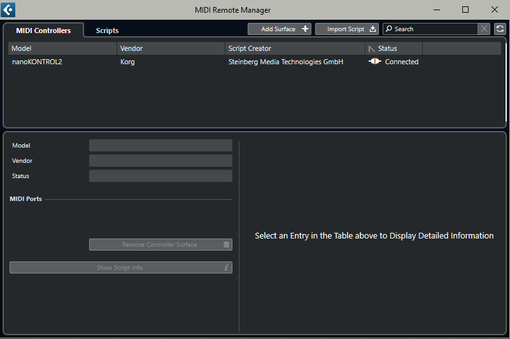Screen dimensions: 510x339
Task: Click the Model detail field
Action: tap(160, 145)
